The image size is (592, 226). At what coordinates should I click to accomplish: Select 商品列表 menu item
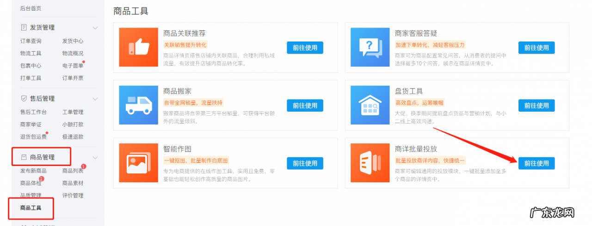(73, 171)
